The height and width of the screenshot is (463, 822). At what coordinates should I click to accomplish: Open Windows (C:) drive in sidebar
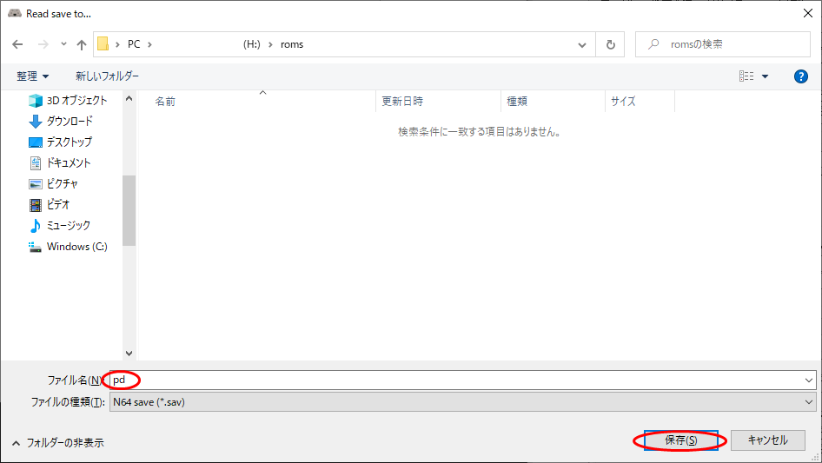77,247
